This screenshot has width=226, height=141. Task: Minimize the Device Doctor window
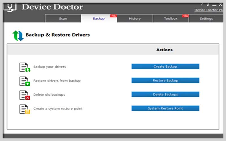[x=214, y=5]
